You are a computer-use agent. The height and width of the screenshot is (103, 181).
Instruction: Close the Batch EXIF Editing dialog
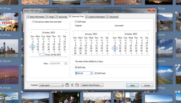152,10
